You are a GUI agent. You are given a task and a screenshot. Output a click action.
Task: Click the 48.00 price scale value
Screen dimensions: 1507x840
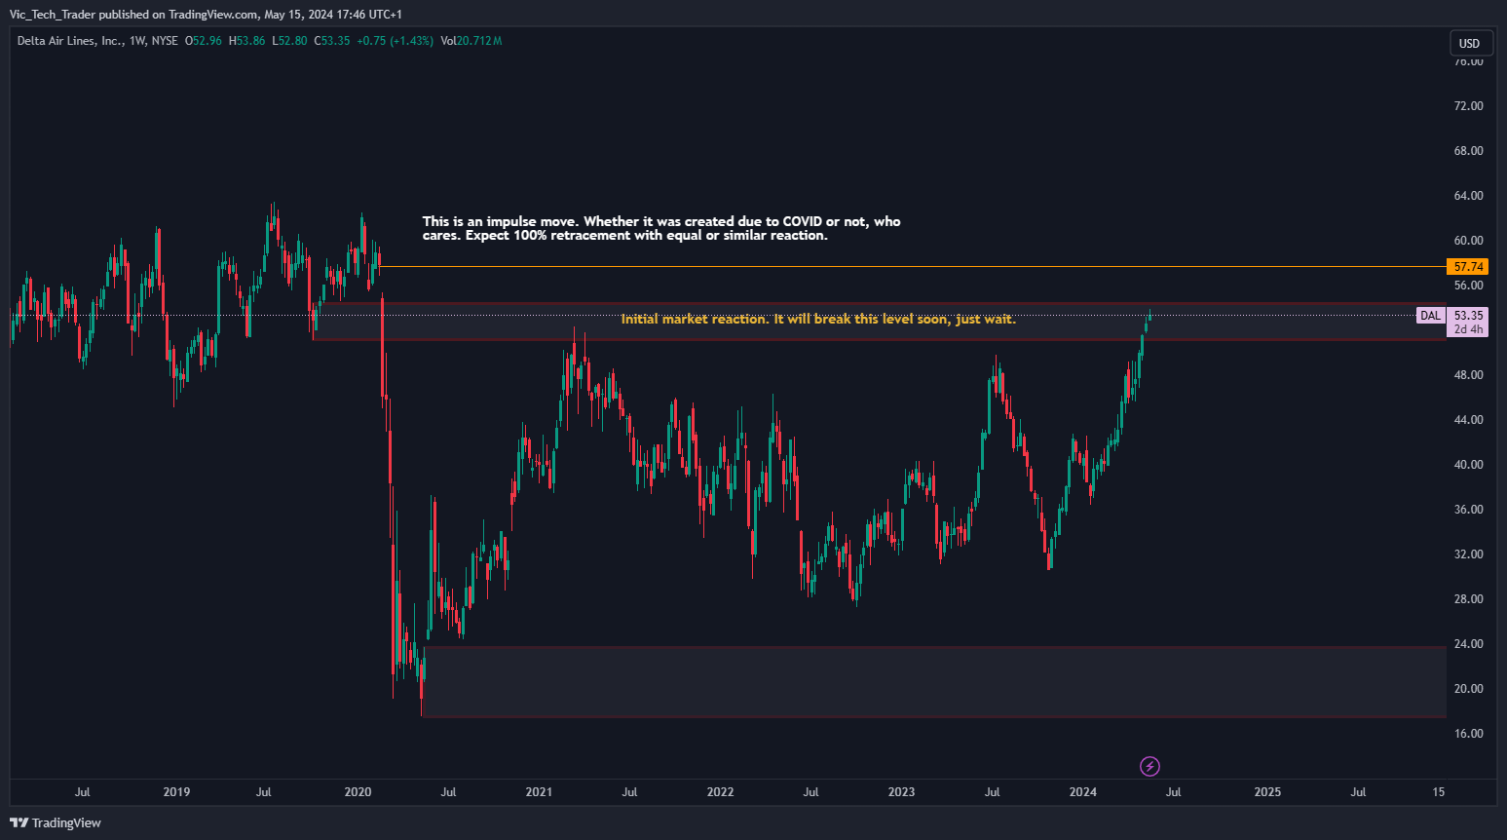click(x=1468, y=375)
